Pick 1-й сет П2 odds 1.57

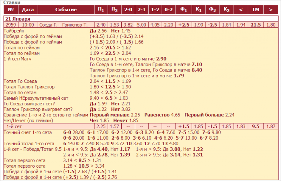(x=115, y=126)
